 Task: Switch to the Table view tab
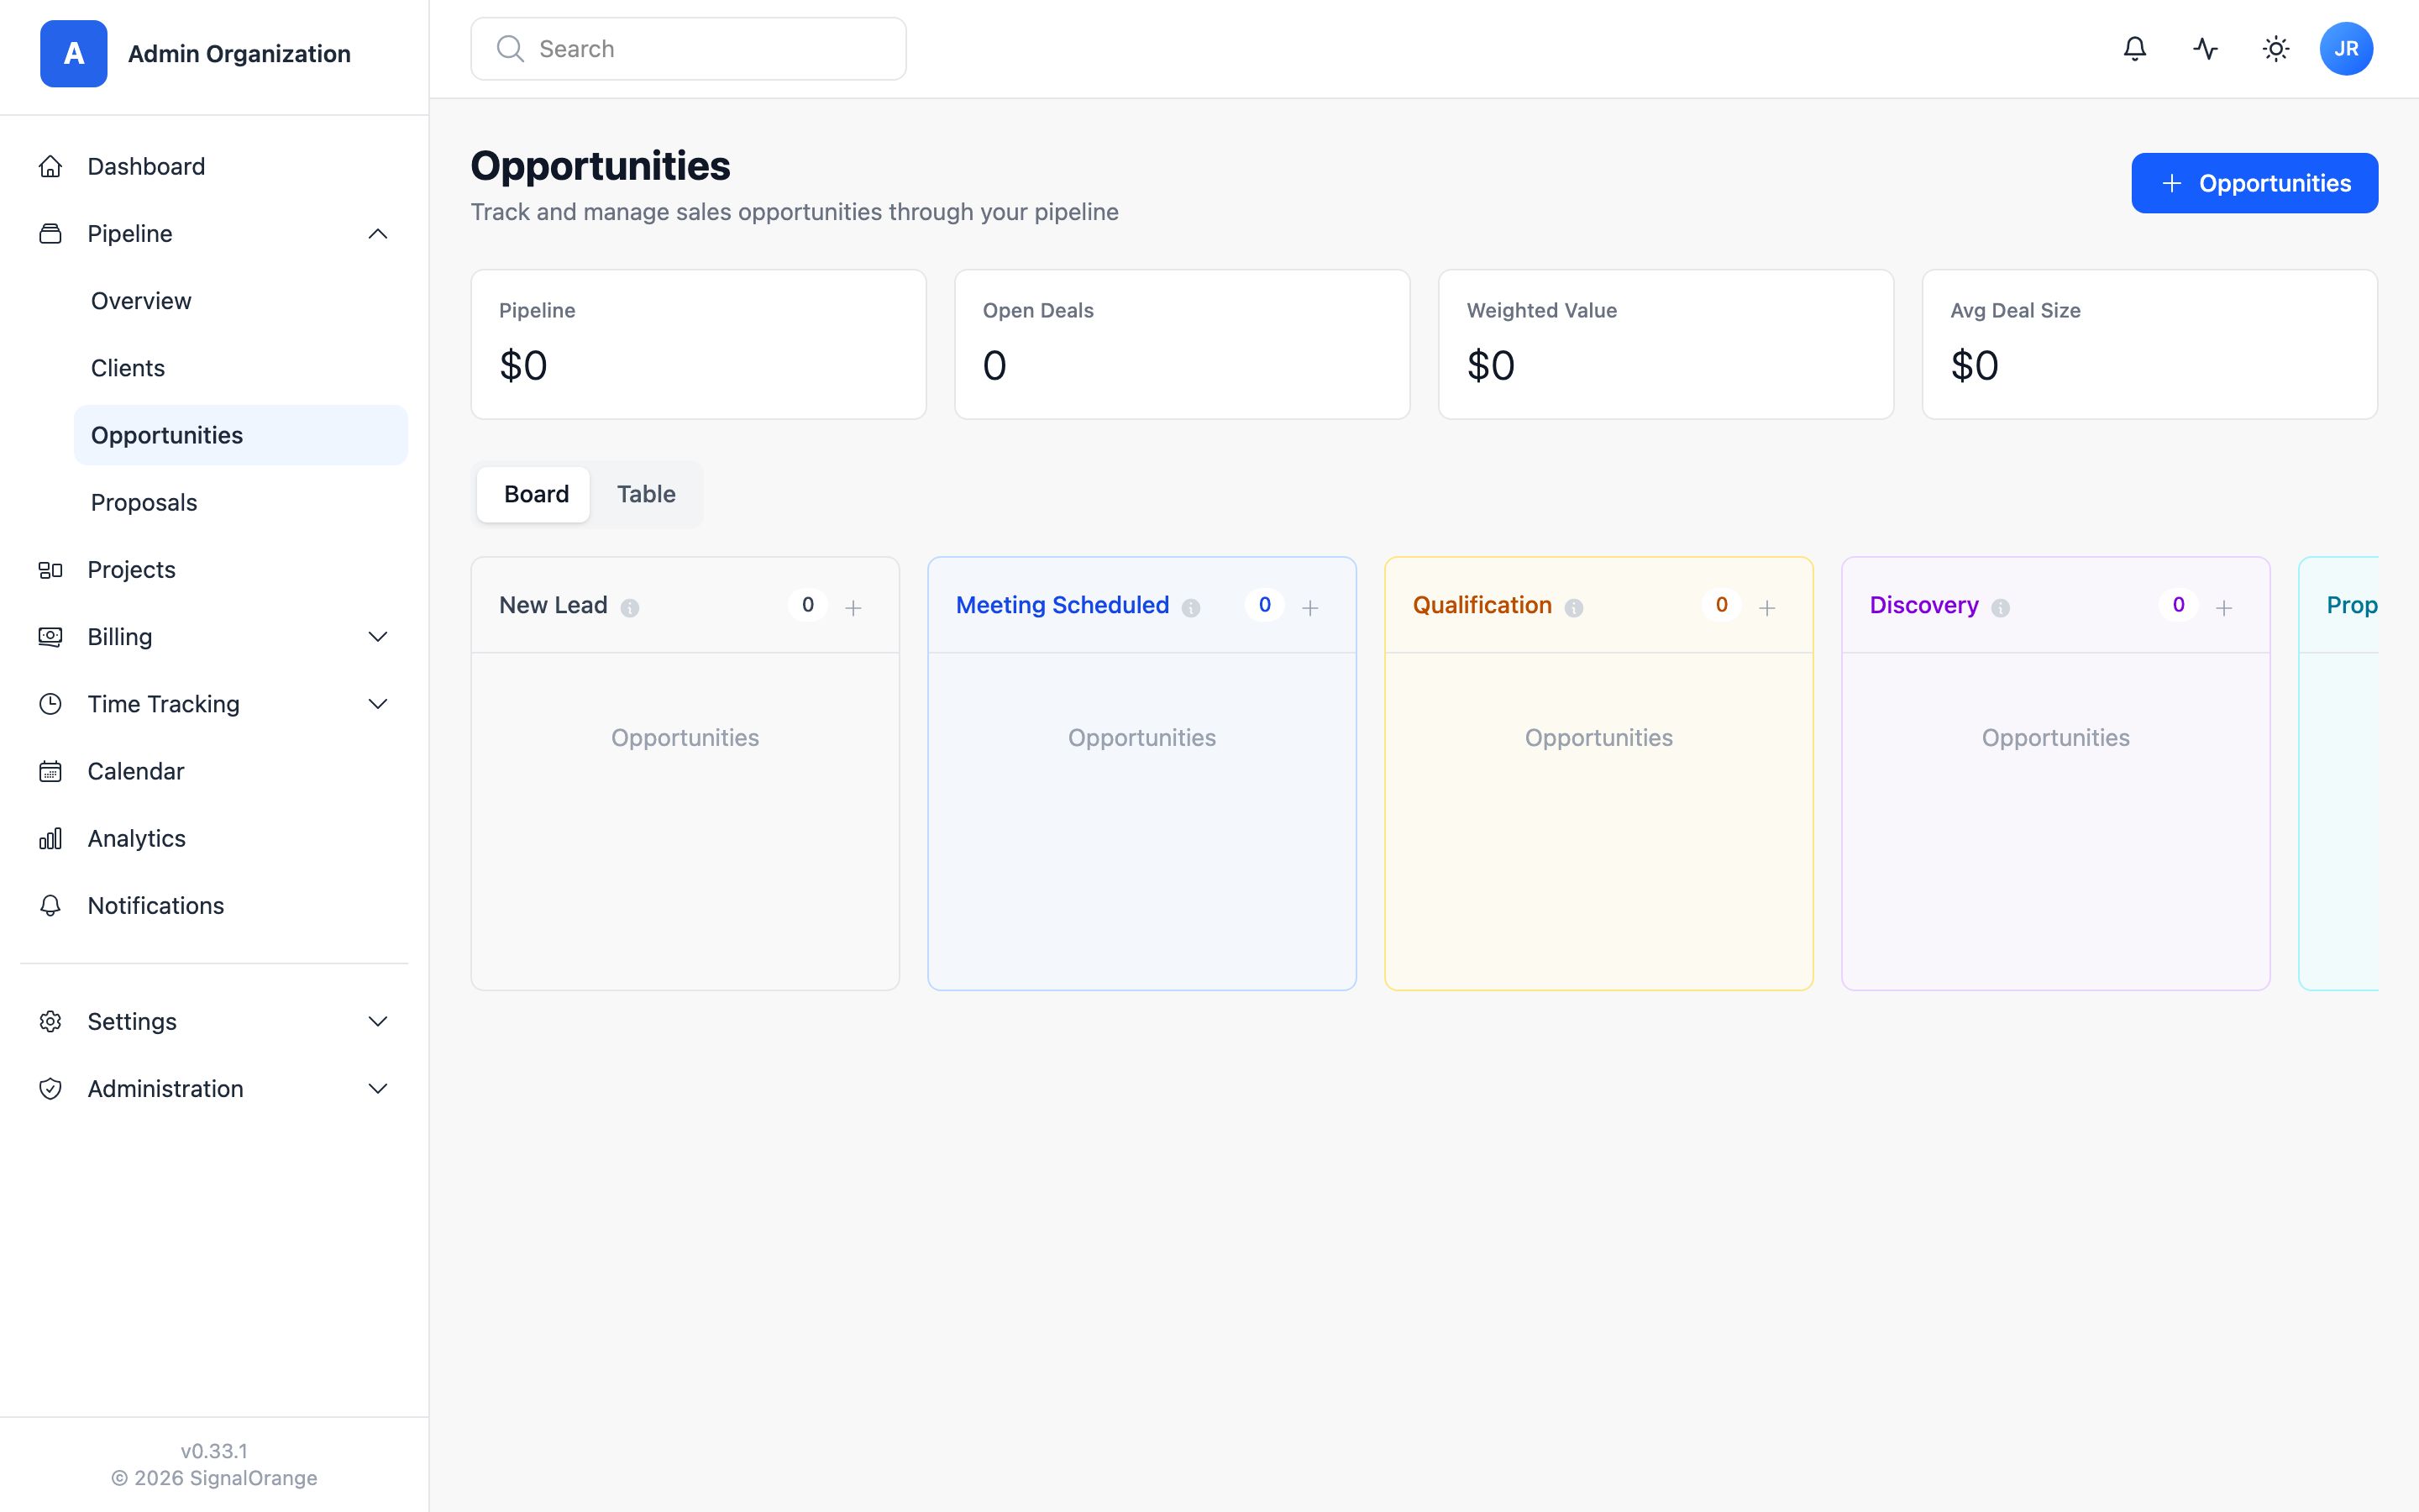pyautogui.click(x=646, y=494)
